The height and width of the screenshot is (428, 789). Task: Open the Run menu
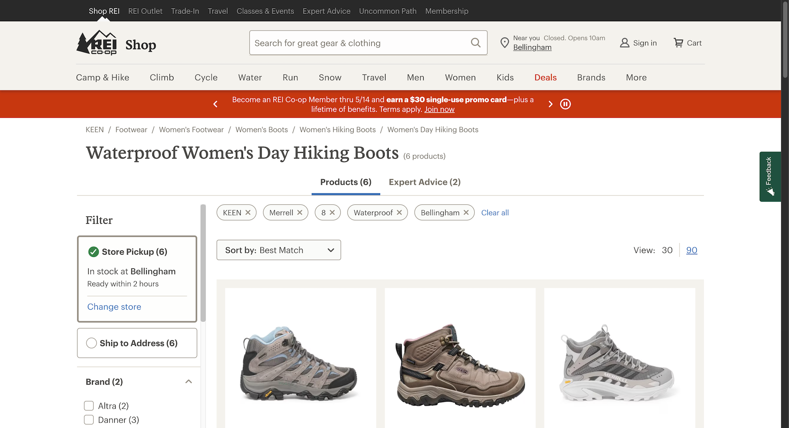pos(290,78)
